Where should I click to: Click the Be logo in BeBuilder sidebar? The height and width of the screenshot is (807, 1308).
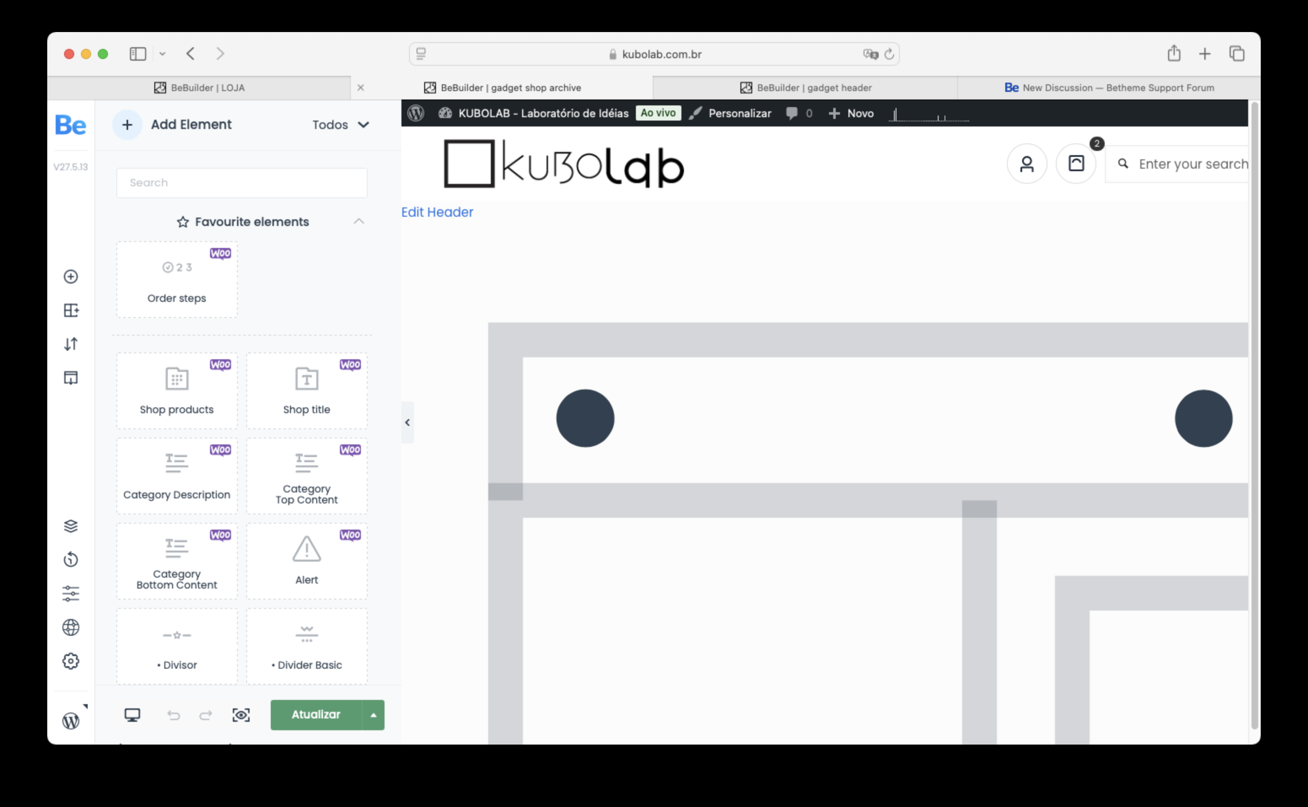[x=70, y=125]
